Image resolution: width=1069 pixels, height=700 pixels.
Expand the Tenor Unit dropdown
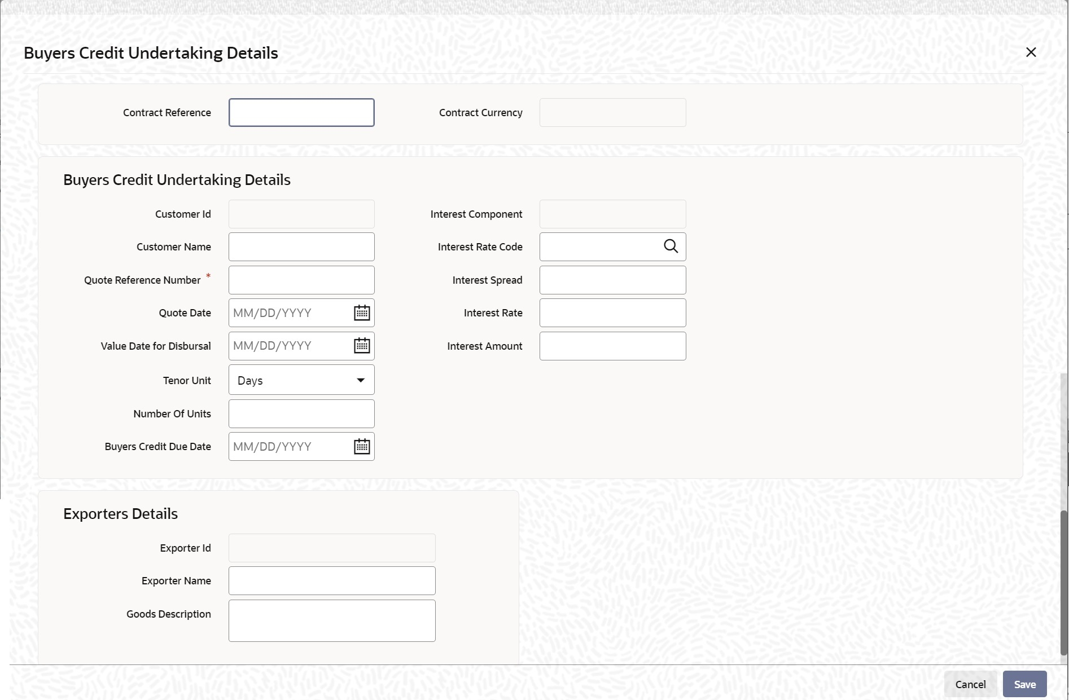tap(301, 380)
